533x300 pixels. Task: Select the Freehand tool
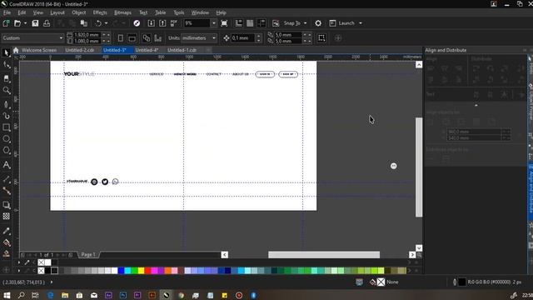6,104
